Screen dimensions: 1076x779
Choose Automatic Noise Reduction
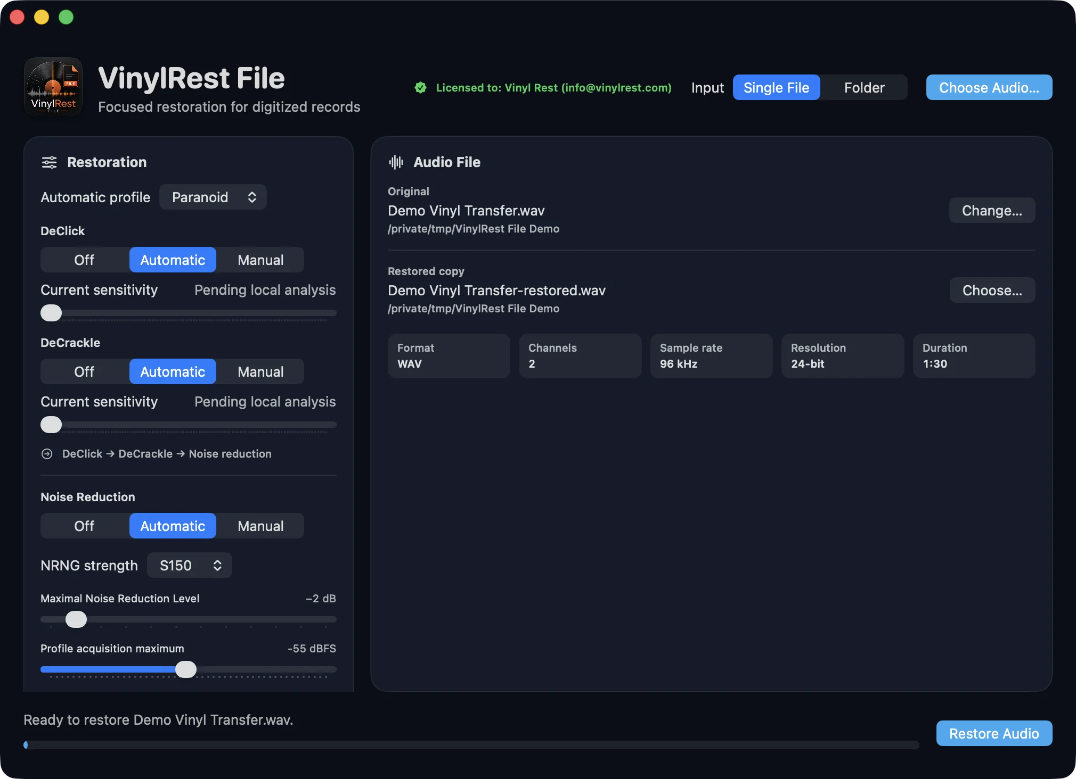pyautogui.click(x=173, y=526)
